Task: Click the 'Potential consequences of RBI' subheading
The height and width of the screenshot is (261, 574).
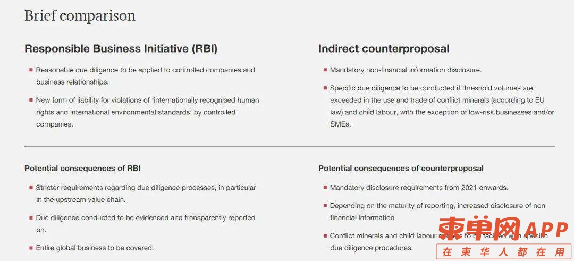Action: coord(83,169)
